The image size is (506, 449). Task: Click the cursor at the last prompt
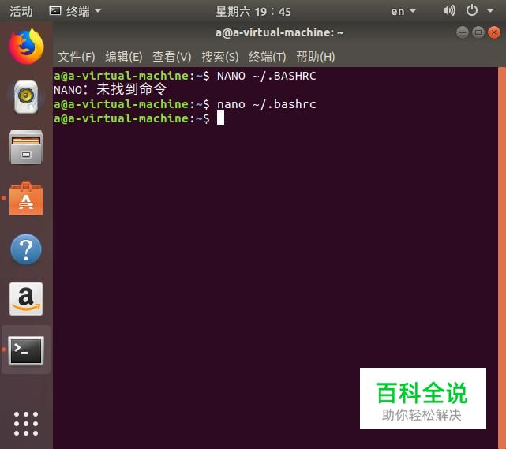(220, 118)
